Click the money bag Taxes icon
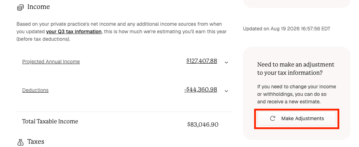Screen dimensions: 359x147 tap(20, 142)
